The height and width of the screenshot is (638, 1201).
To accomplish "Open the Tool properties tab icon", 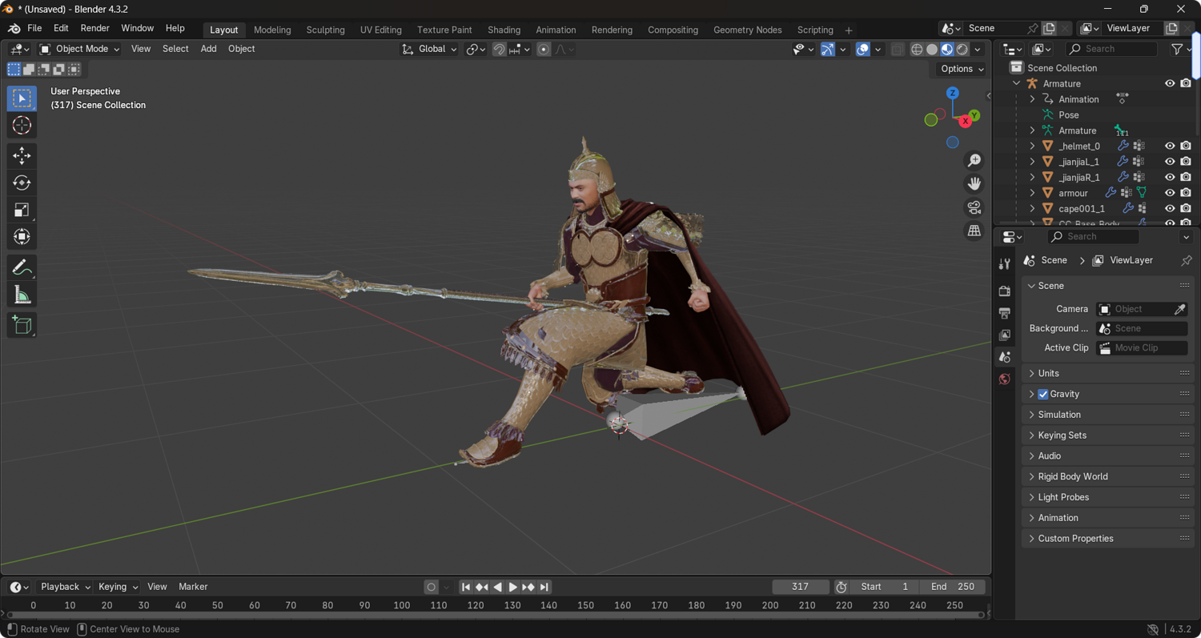I will tap(1005, 264).
